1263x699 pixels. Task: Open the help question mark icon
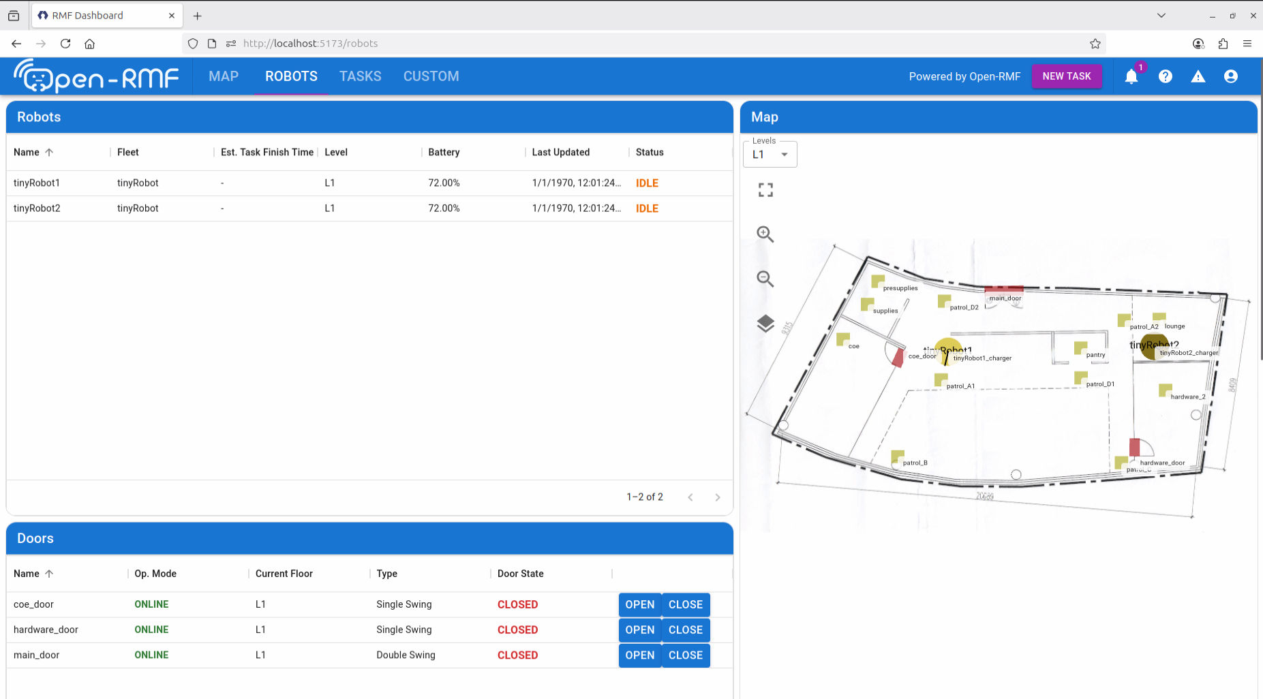(x=1166, y=76)
